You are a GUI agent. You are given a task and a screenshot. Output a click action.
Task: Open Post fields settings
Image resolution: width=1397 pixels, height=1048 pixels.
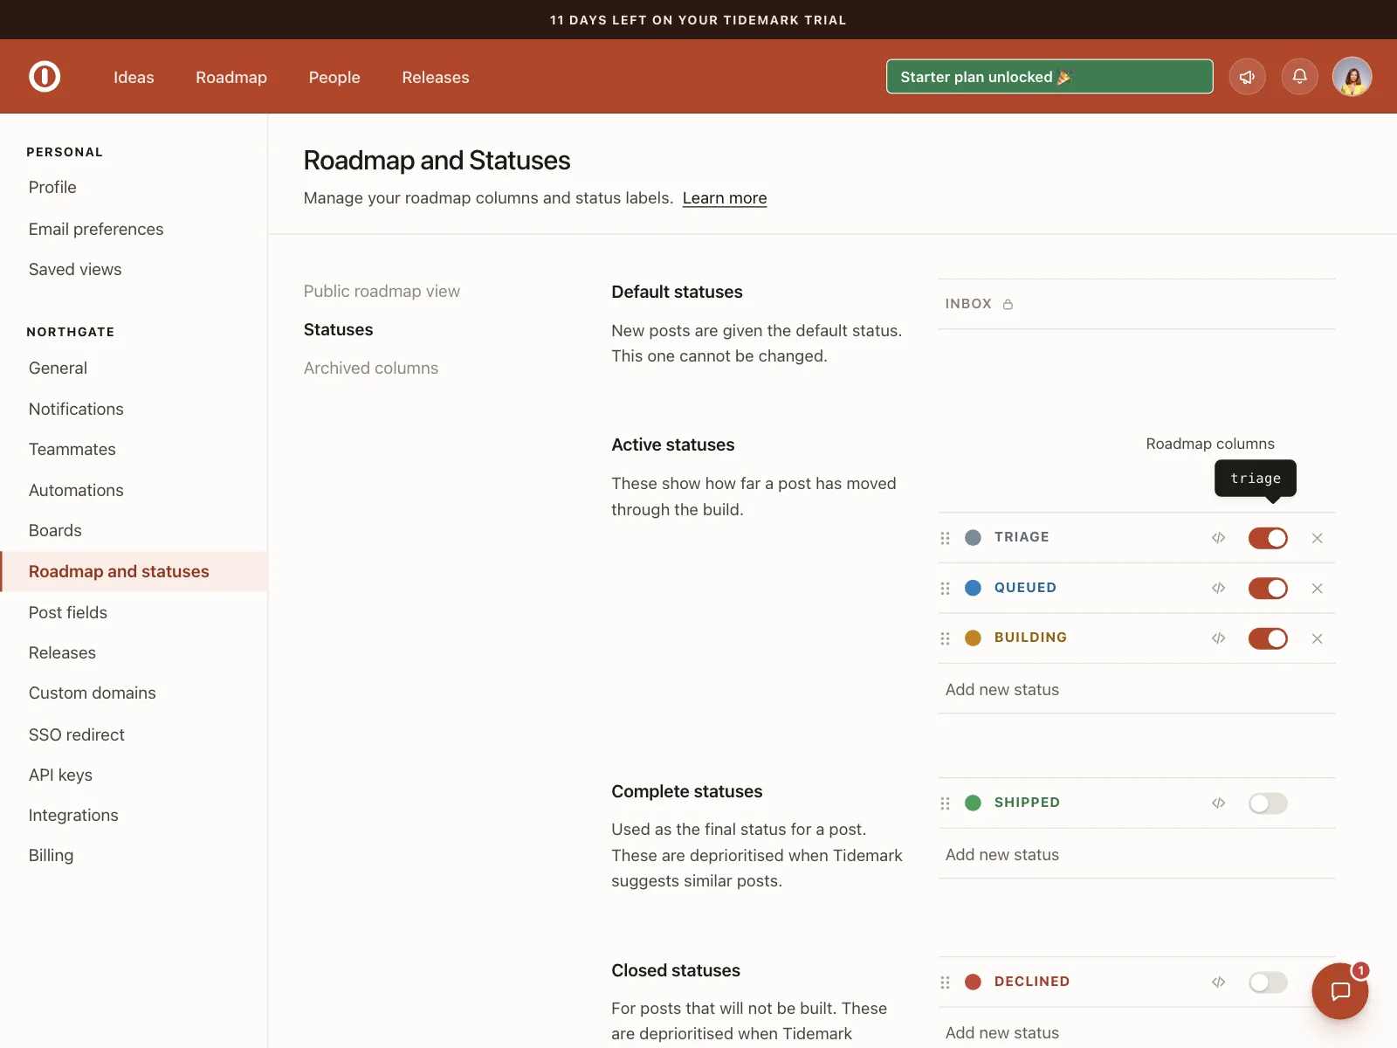(x=68, y=613)
